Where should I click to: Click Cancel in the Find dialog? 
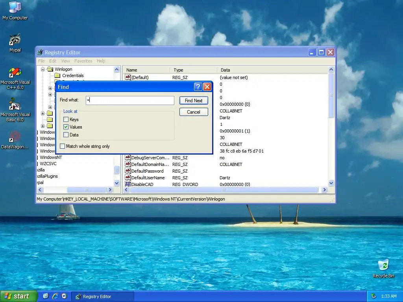point(194,112)
